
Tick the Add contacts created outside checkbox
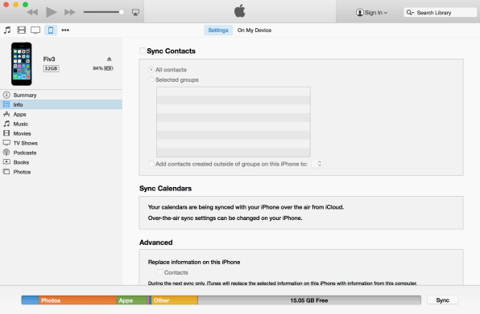coord(151,164)
